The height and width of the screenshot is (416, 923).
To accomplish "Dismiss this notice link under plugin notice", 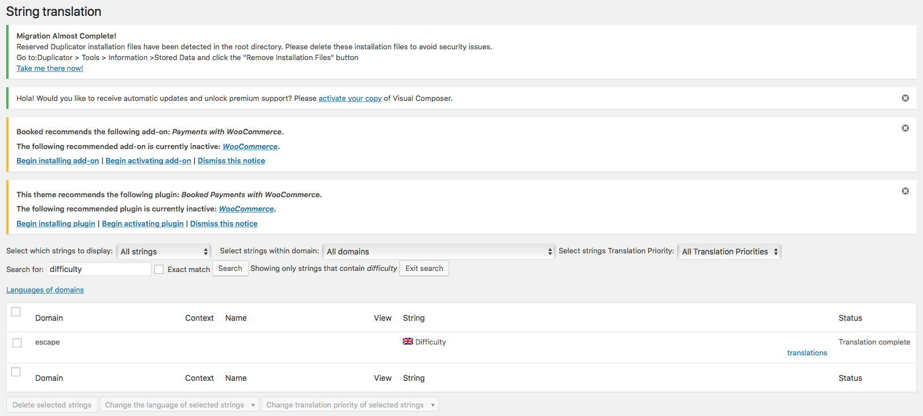I will click(224, 223).
